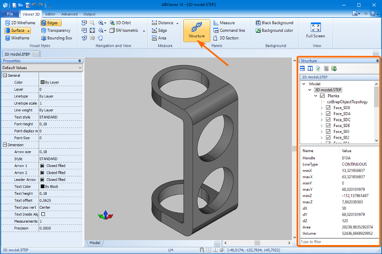Click the New file icon in quick access toolbar
This screenshot has height=254, width=382.
(x=14, y=5)
